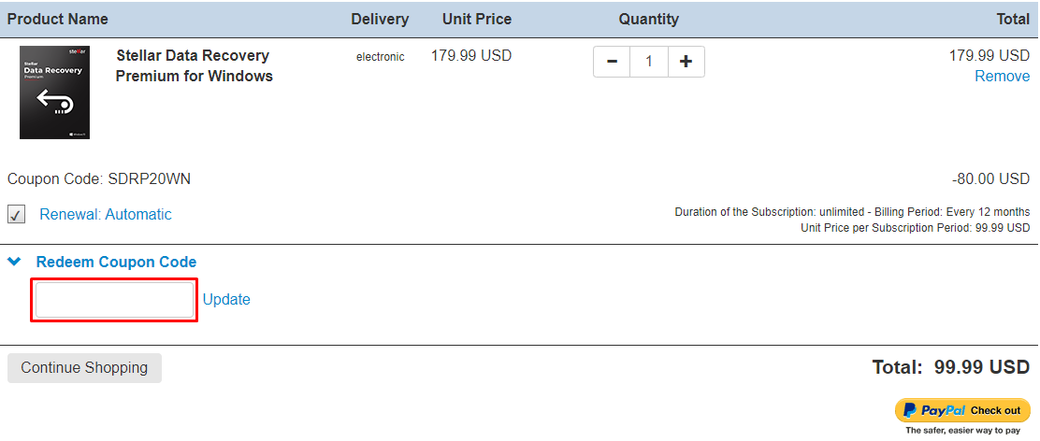Image resolution: width=1040 pixels, height=441 pixels.
Task: Click the PayPal Check out button
Action: (x=961, y=410)
